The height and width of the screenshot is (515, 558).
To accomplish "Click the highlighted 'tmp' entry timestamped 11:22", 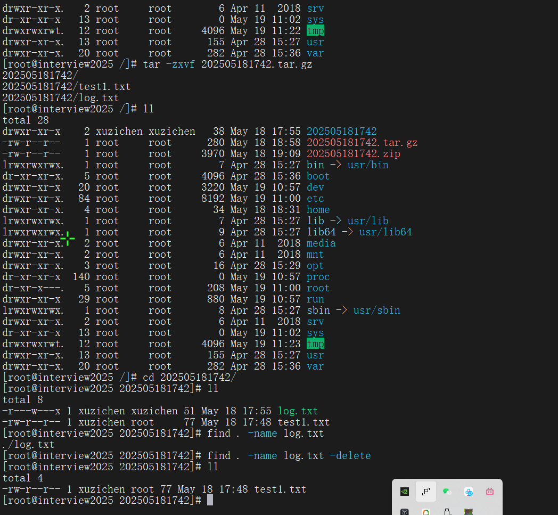I will pos(315,30).
